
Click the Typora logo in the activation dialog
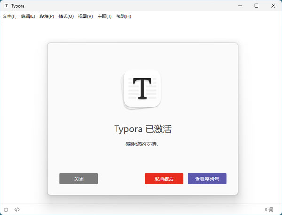[142, 89]
